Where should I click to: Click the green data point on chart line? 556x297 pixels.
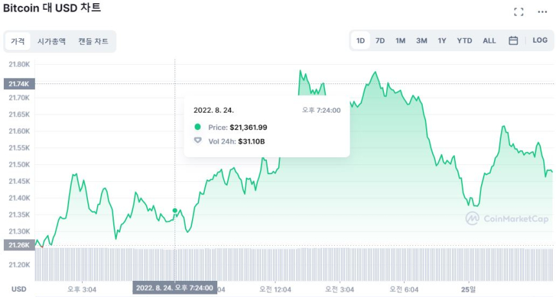pyautogui.click(x=175, y=210)
